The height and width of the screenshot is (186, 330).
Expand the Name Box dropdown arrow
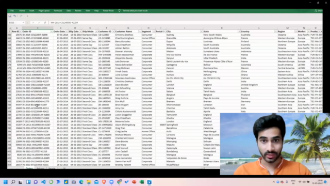(23, 23)
